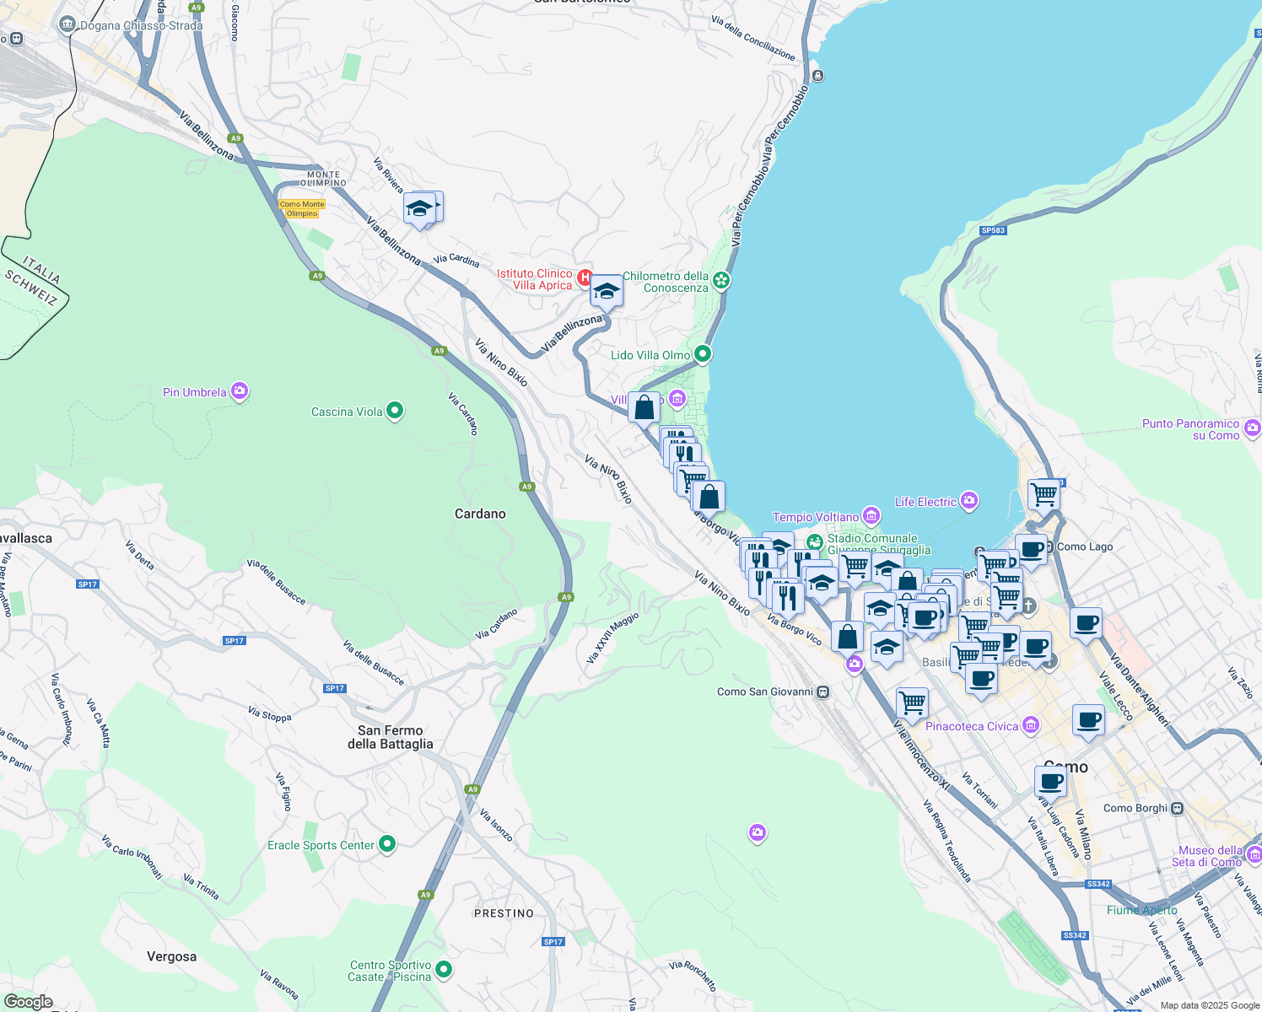Viewport: 1262px width, 1012px height.
Task: Select the Como San Giovanni station icon
Action: click(x=823, y=692)
